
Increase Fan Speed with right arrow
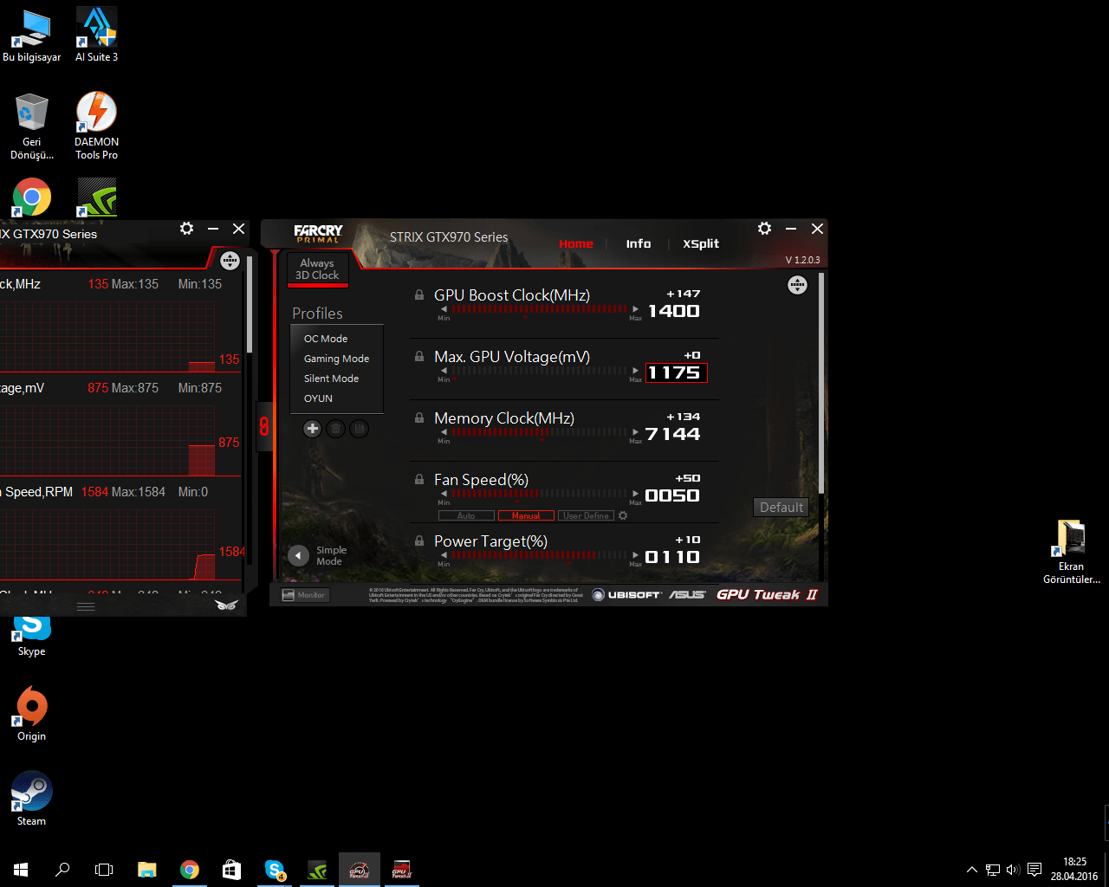point(635,494)
